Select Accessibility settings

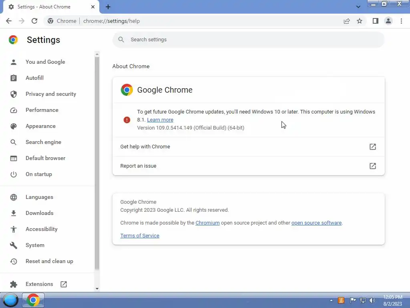[42, 229]
